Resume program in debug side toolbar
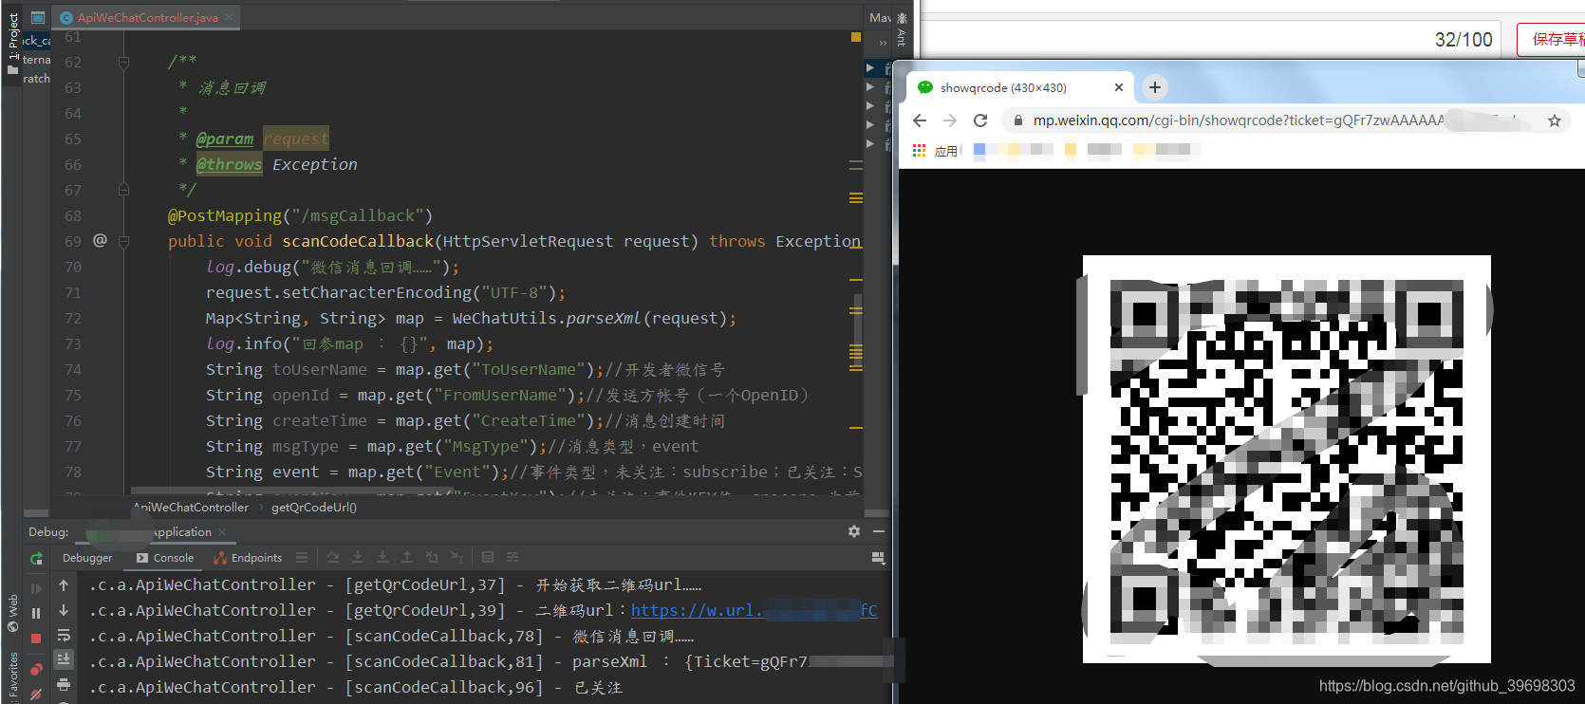1585x704 pixels. pos(36,588)
